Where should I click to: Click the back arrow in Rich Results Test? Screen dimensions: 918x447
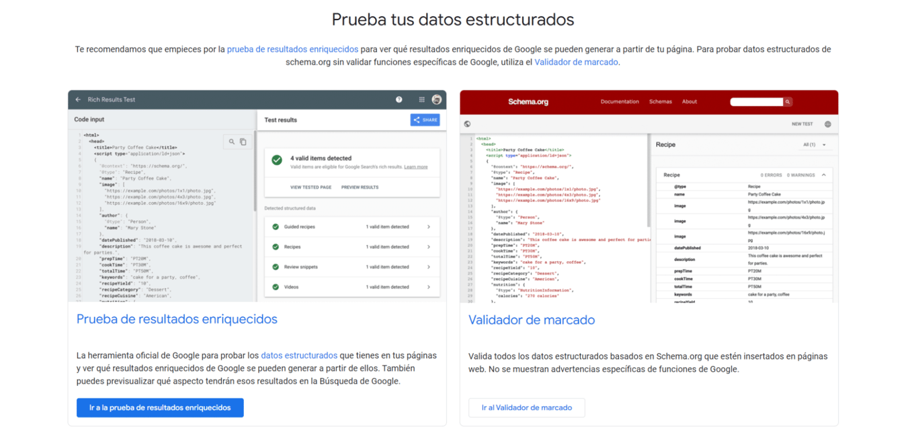pyautogui.click(x=78, y=99)
